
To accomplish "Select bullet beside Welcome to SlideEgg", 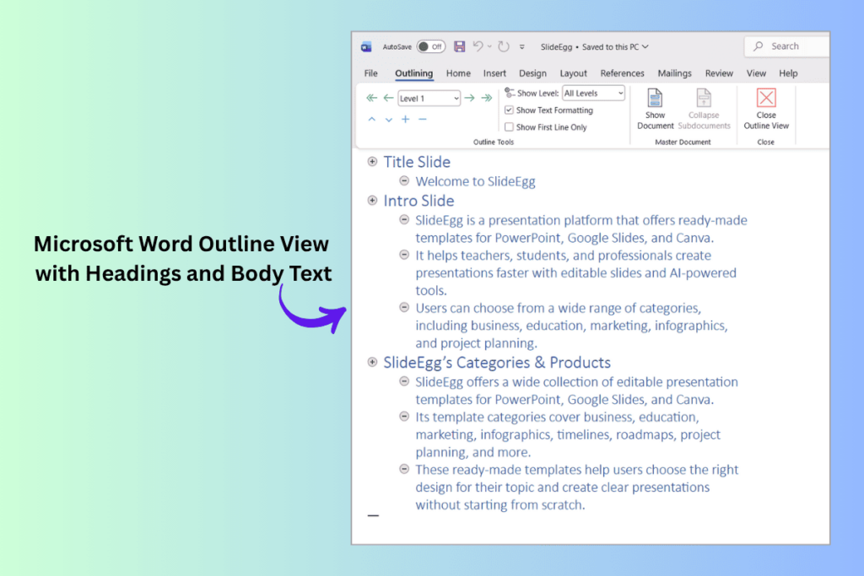I will pyautogui.click(x=404, y=180).
